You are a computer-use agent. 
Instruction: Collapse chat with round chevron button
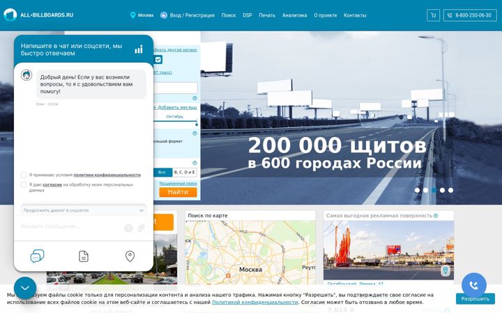point(25,288)
